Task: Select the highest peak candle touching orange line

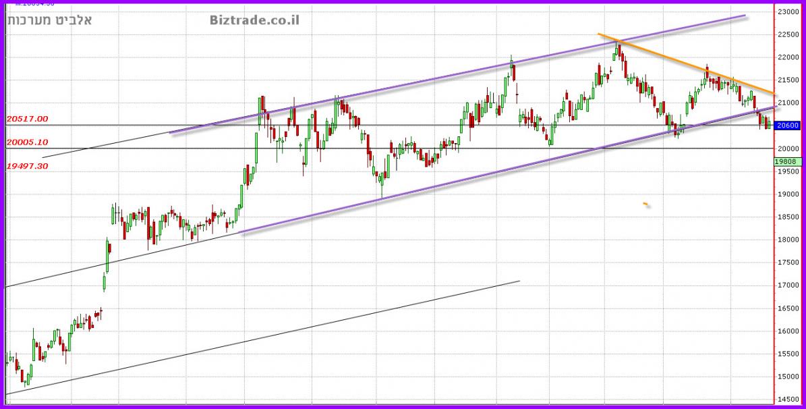Action: tap(616, 49)
